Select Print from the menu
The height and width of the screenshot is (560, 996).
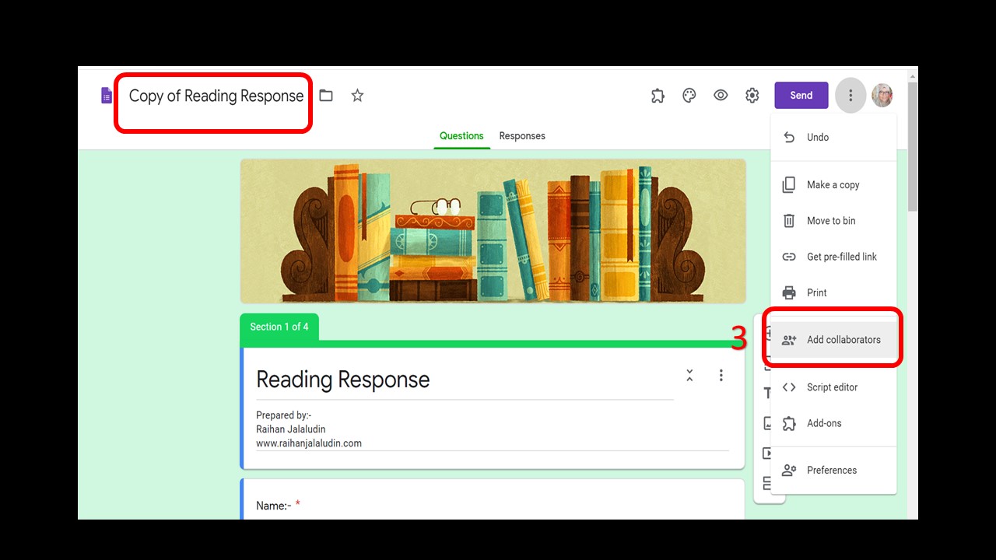[x=833, y=292]
